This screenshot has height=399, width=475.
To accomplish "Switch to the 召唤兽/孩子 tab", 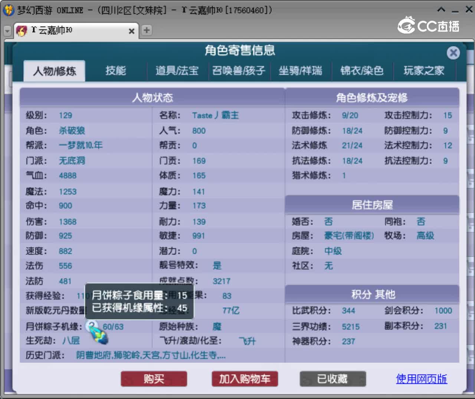I will pyautogui.click(x=239, y=71).
